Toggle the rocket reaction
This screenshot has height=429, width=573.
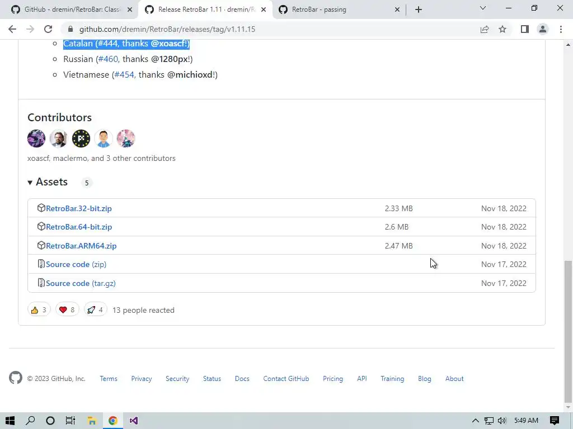pos(95,310)
